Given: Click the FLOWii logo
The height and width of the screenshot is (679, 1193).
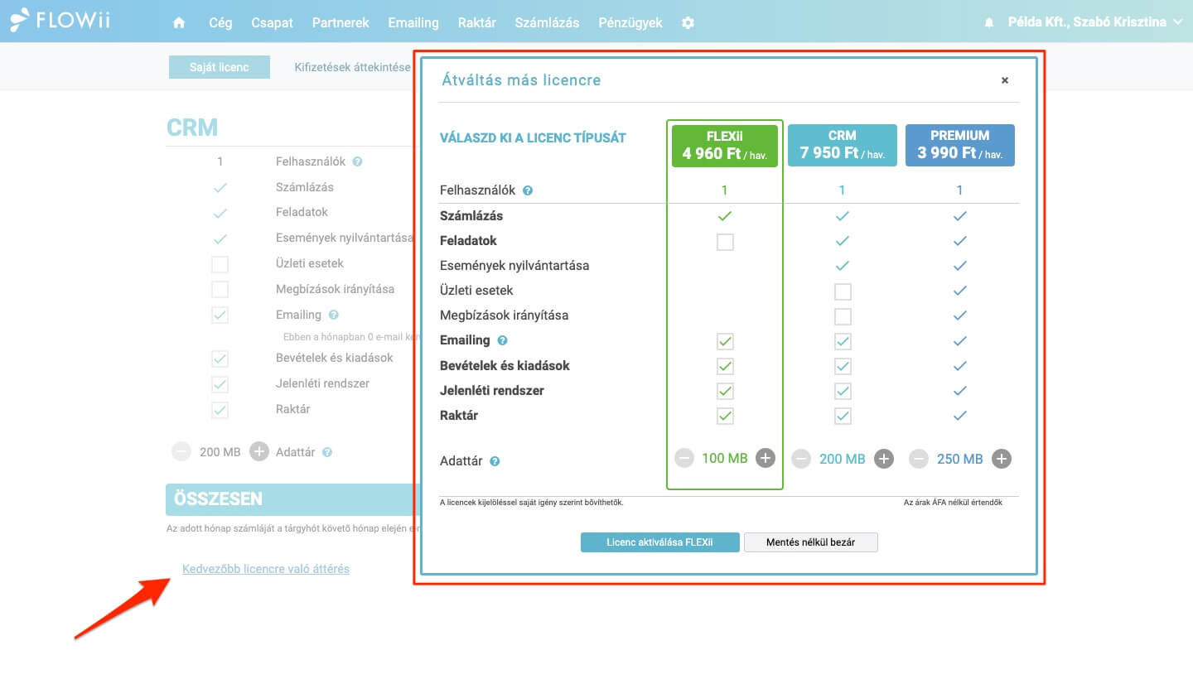Looking at the screenshot, I should 60,20.
